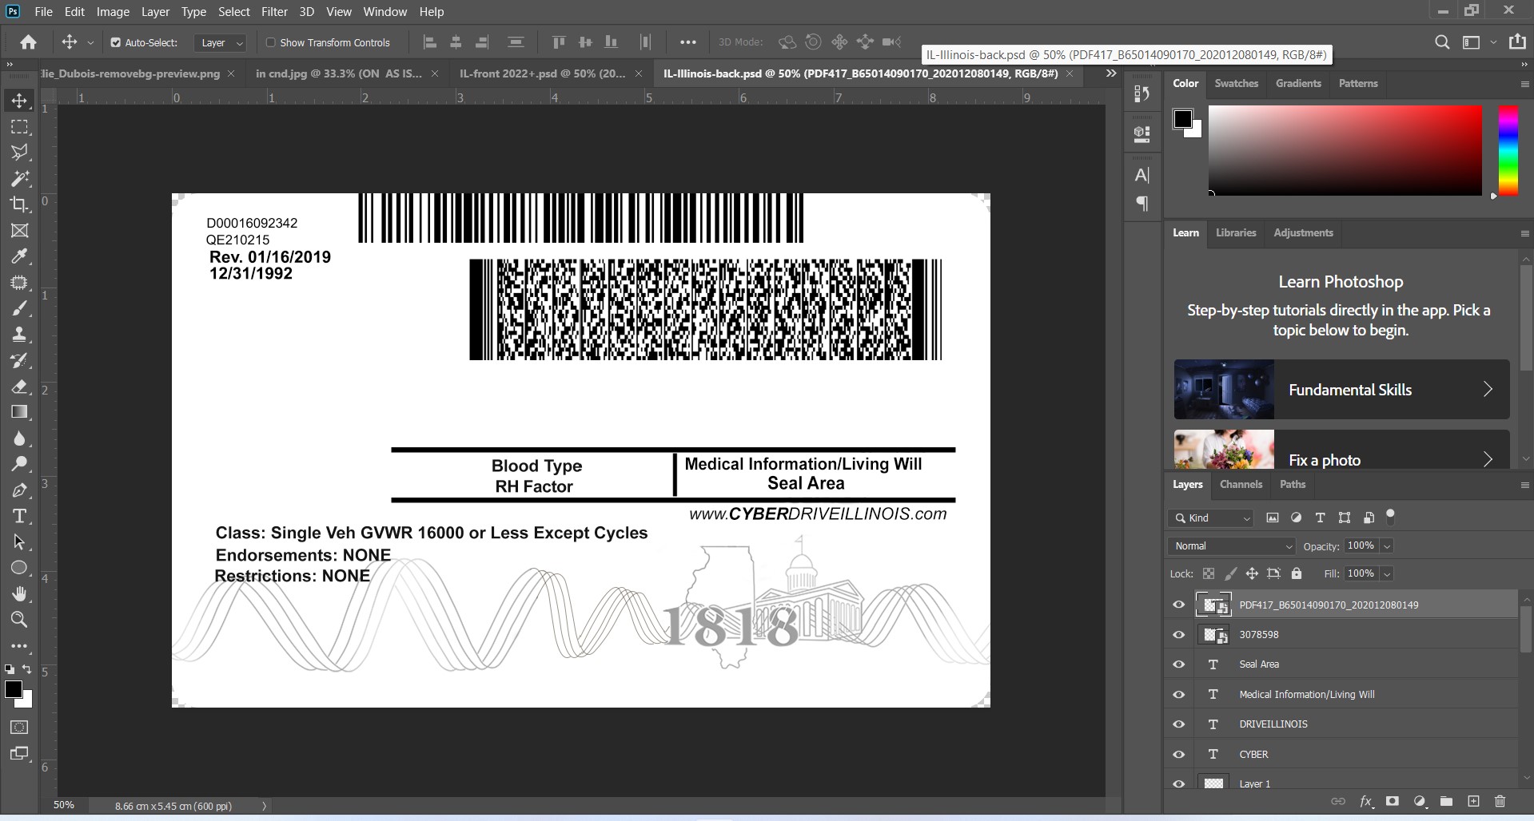Pick the Eyedropper tool
The height and width of the screenshot is (821, 1534).
tap(19, 256)
